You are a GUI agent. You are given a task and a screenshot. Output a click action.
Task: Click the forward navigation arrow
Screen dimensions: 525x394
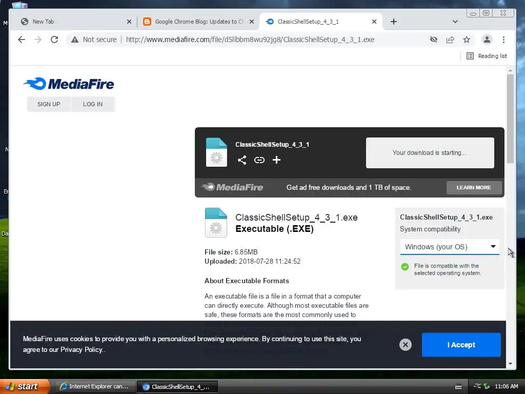pos(38,40)
